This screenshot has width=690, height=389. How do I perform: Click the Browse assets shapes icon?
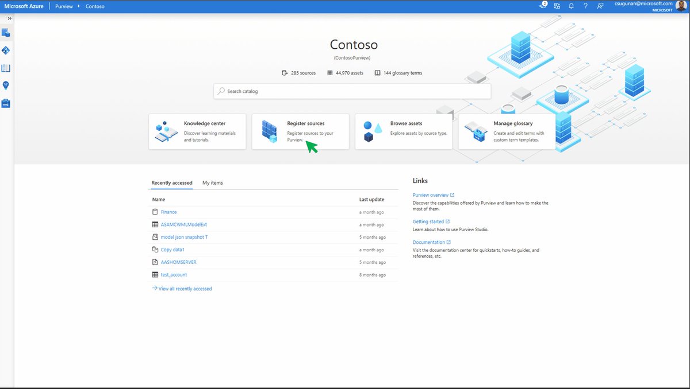(x=372, y=132)
